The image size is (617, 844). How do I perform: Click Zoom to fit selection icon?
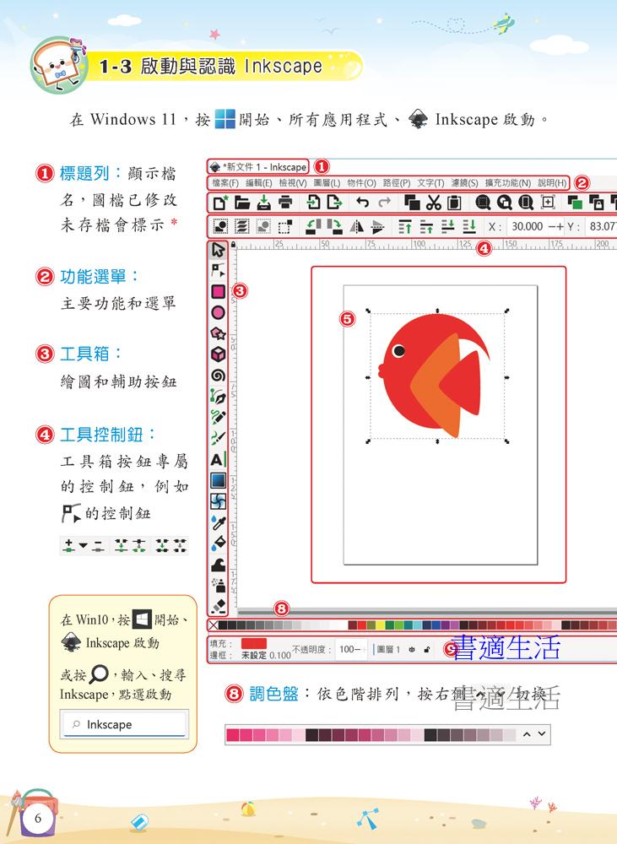(x=483, y=203)
